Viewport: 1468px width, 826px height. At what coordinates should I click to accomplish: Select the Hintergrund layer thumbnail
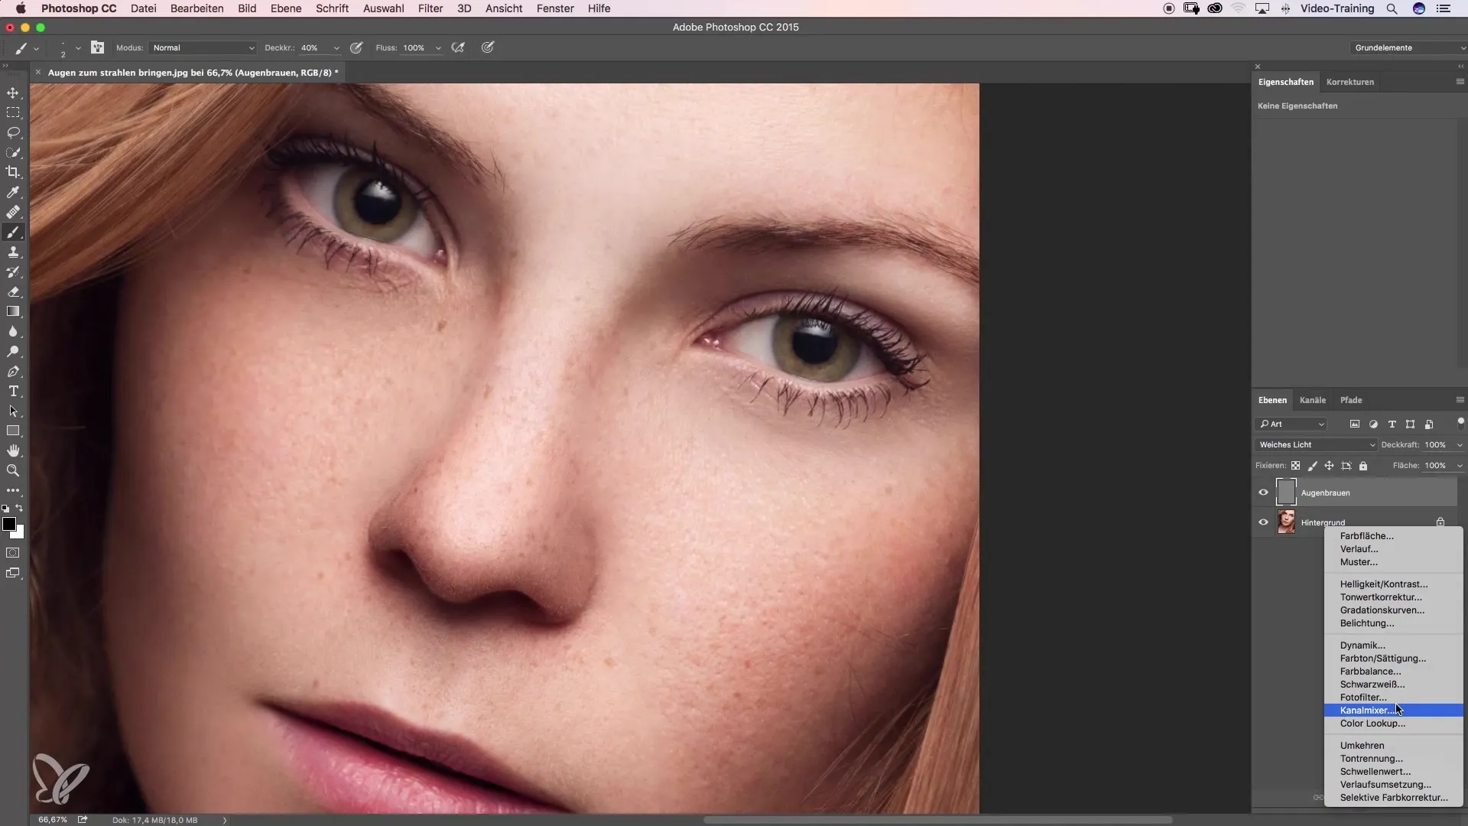pos(1286,522)
